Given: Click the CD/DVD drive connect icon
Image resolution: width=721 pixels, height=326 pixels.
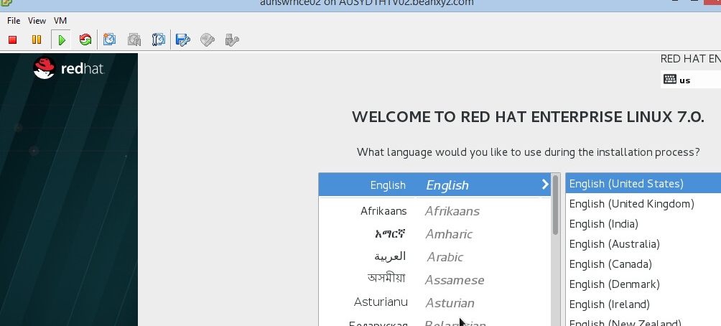Looking at the screenshot, I should pos(208,40).
